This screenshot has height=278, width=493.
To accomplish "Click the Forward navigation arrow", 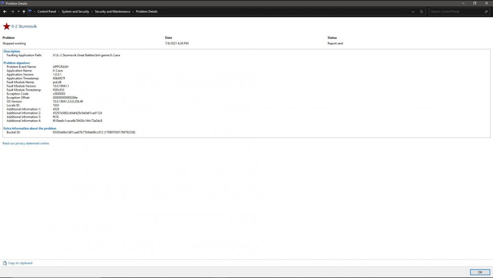I will click(x=12, y=11).
